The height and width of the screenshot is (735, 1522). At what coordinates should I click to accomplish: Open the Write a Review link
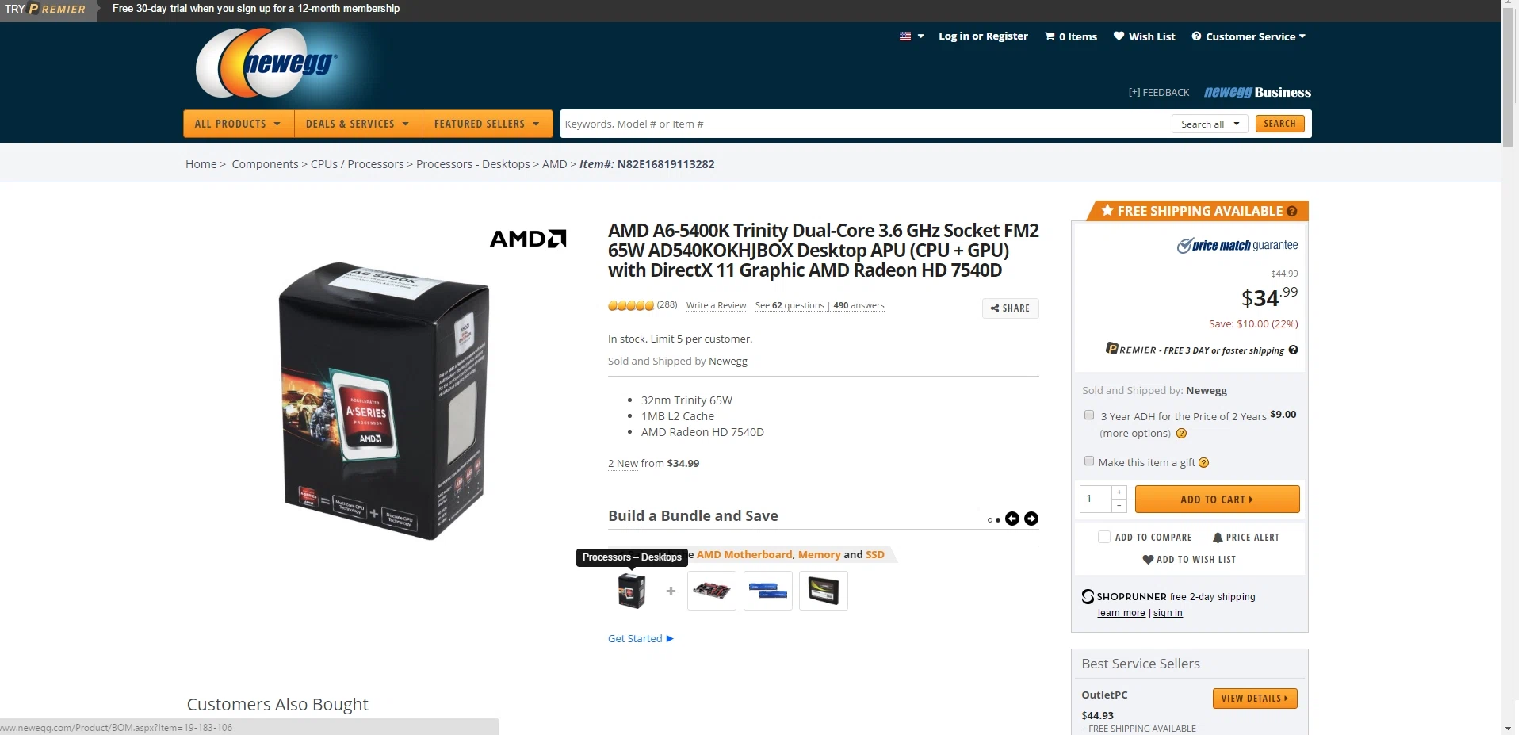click(x=716, y=305)
